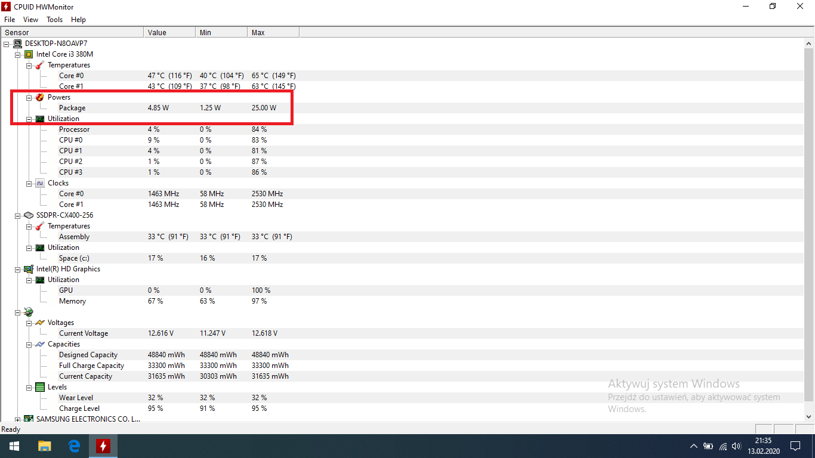Collapse the SSDPR-CX400-256 node
Image resolution: width=815 pixels, height=458 pixels.
[x=18, y=215]
